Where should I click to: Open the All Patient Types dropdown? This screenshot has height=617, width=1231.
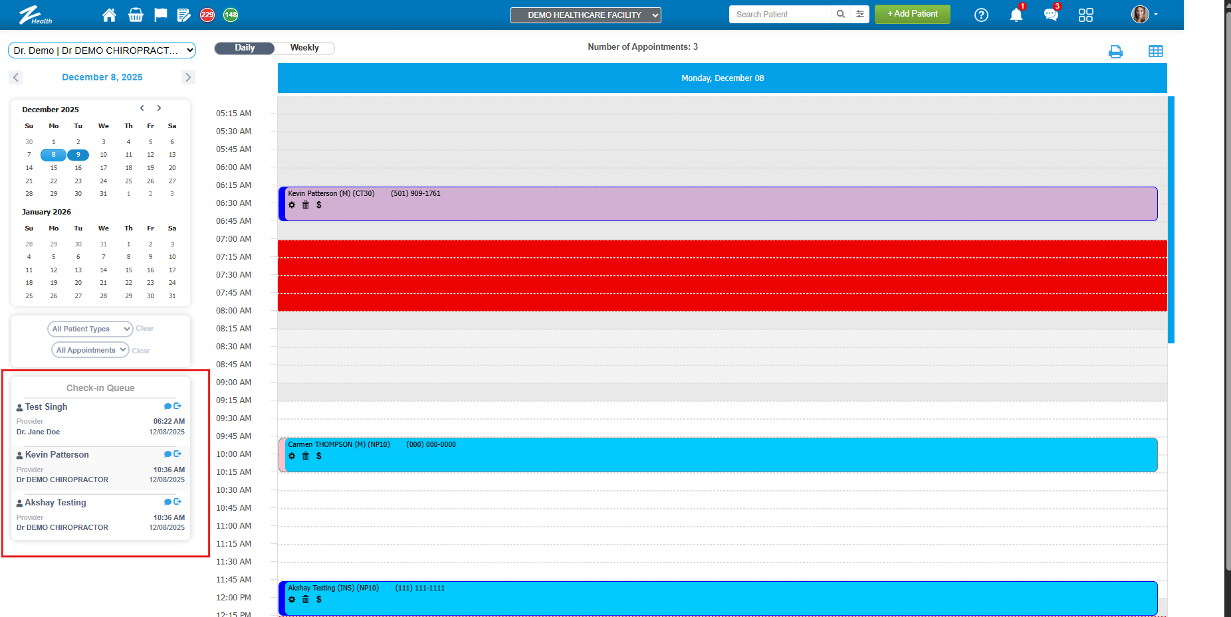click(90, 329)
